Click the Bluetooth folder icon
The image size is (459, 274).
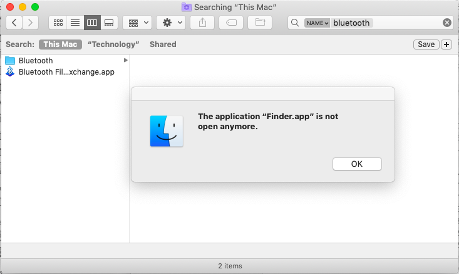10,60
